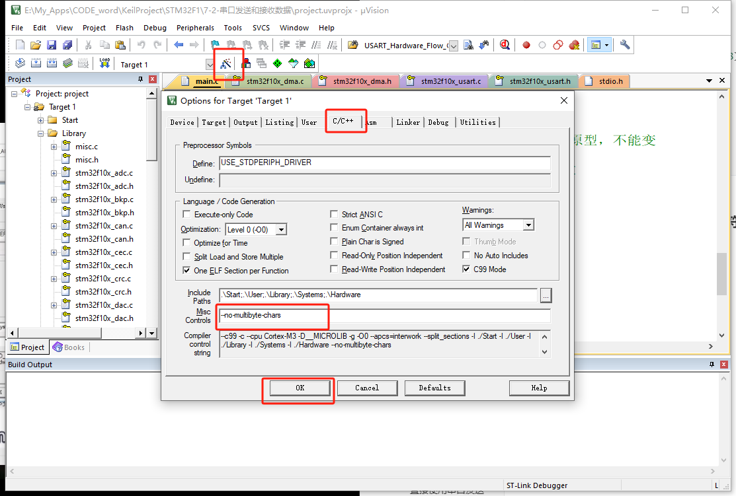Click the Misc Controls input field
Image resolution: width=736 pixels, height=496 pixels.
[384, 316]
